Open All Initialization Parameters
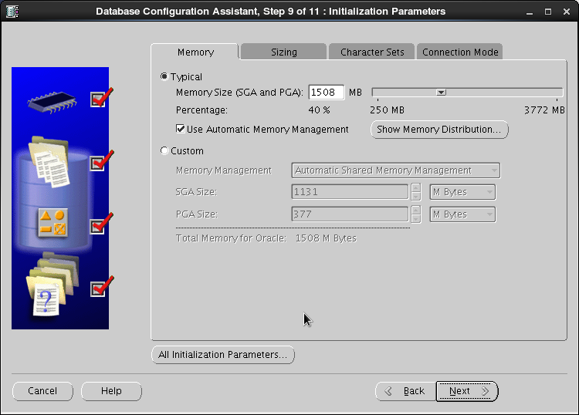Image resolution: width=579 pixels, height=415 pixels. tap(223, 355)
